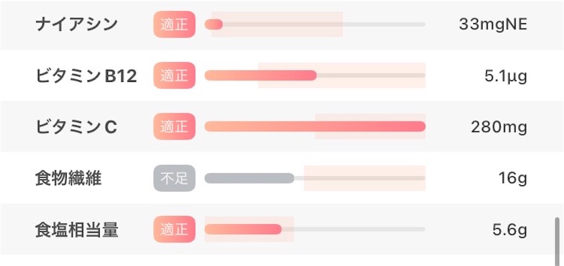
Task: Select the ビタミンC nutrient label
Action: [77, 127]
